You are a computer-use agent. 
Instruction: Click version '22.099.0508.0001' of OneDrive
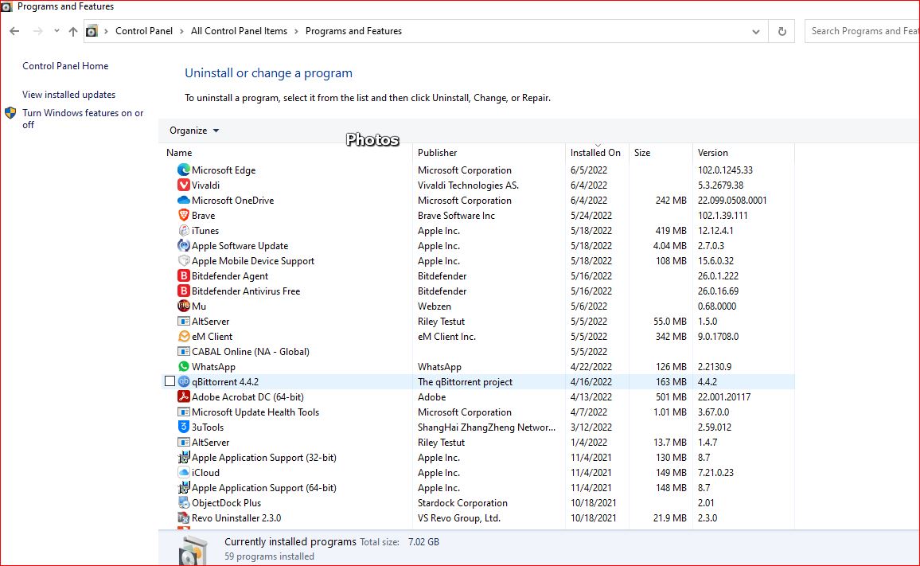coord(731,201)
